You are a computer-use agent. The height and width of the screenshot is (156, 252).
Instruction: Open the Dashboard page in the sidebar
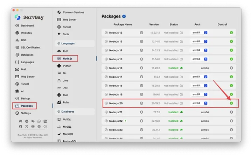pos(27,26)
